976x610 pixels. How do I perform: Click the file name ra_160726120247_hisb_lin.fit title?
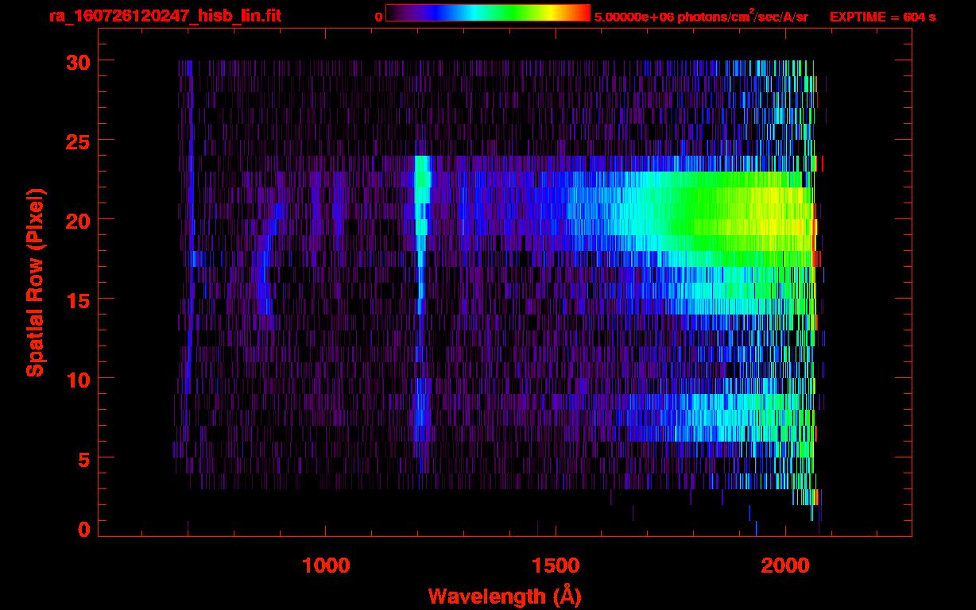(x=165, y=16)
